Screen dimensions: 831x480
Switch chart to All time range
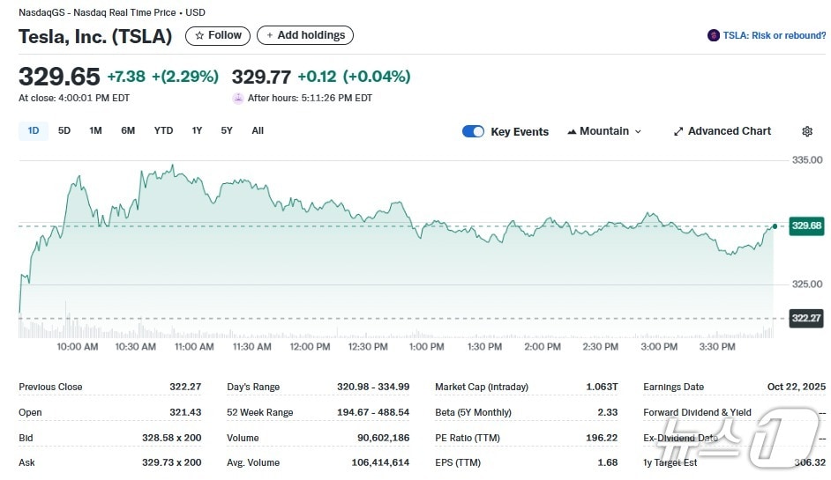point(258,131)
